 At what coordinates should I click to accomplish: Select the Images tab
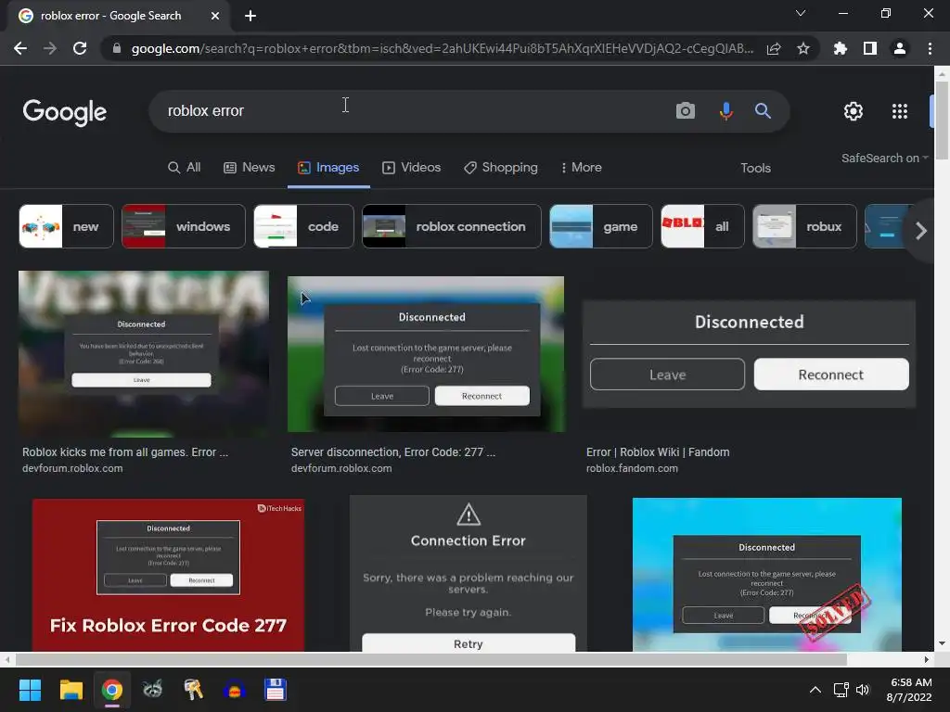coord(328,168)
